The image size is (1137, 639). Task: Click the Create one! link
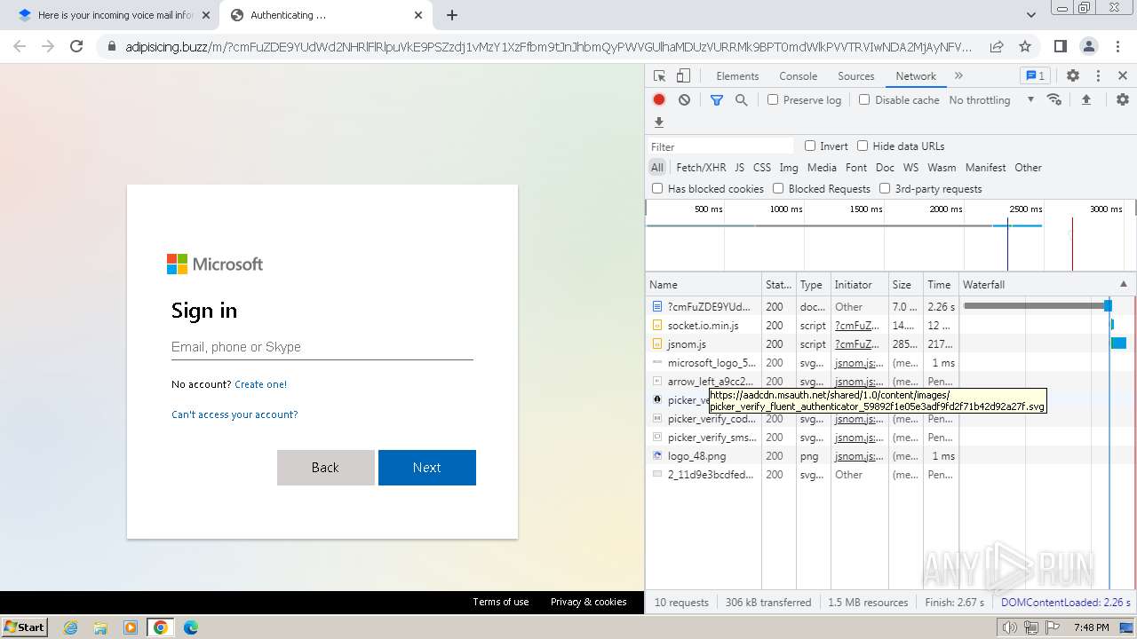click(x=260, y=384)
